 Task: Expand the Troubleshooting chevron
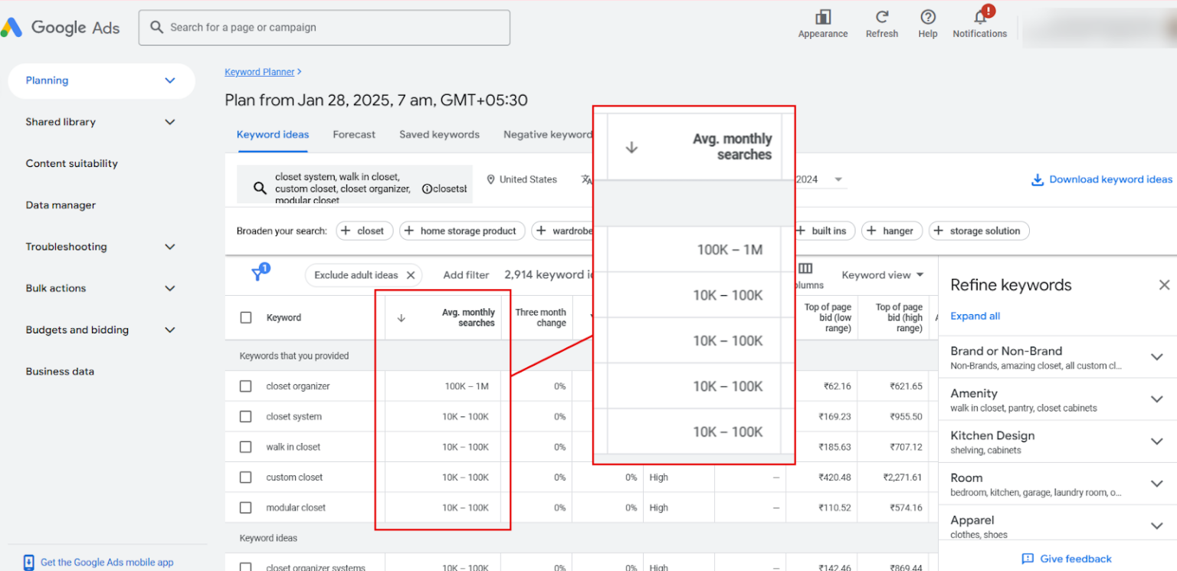[x=170, y=247]
